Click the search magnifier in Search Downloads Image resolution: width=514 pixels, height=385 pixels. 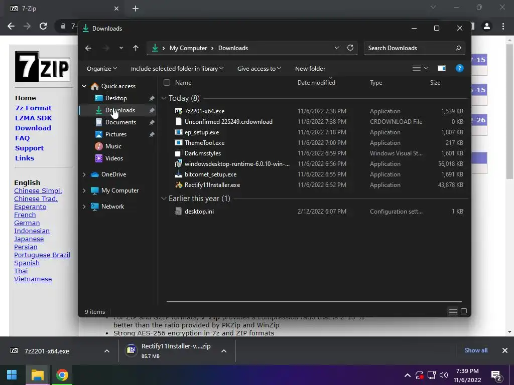[458, 48]
